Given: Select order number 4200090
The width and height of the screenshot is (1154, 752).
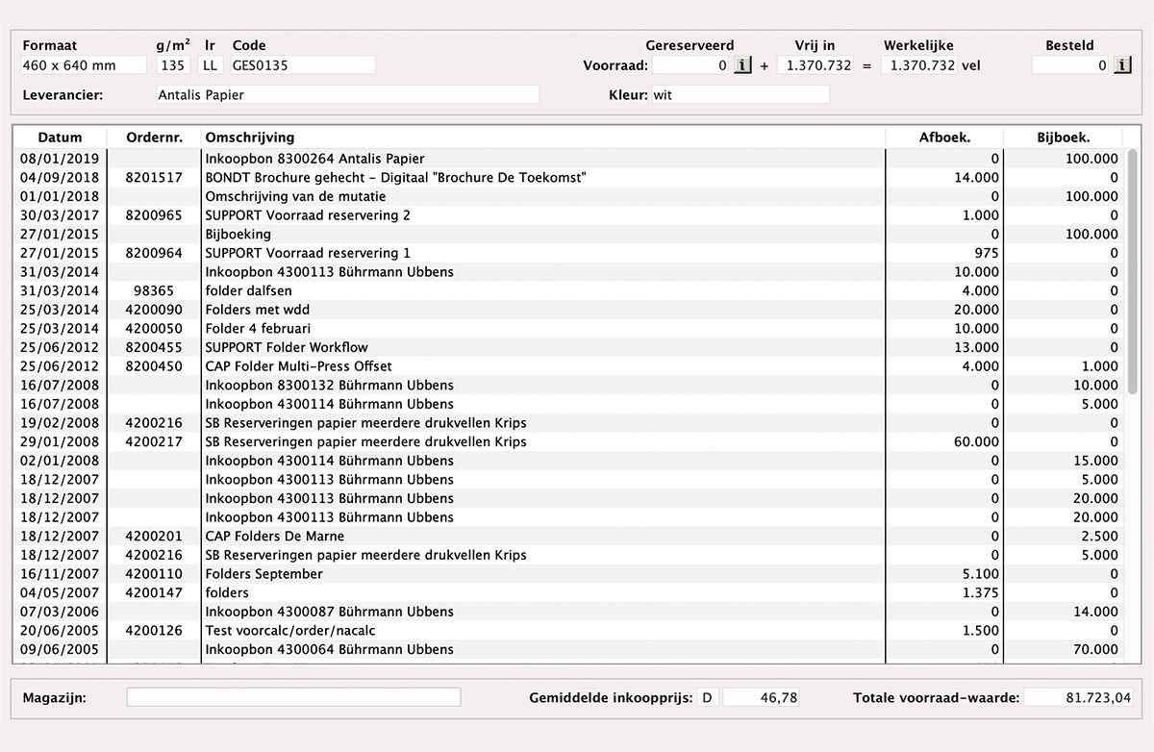Looking at the screenshot, I should [154, 310].
